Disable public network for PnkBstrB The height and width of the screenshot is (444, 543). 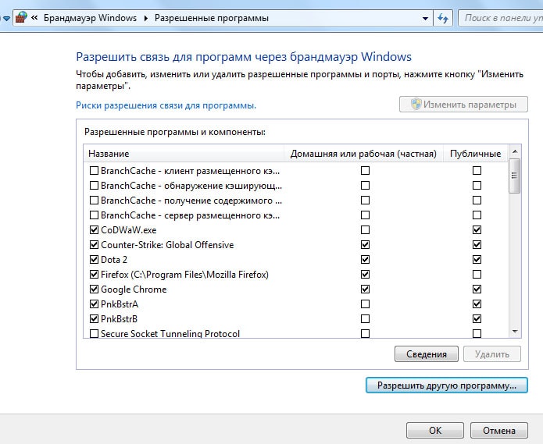[x=477, y=318]
